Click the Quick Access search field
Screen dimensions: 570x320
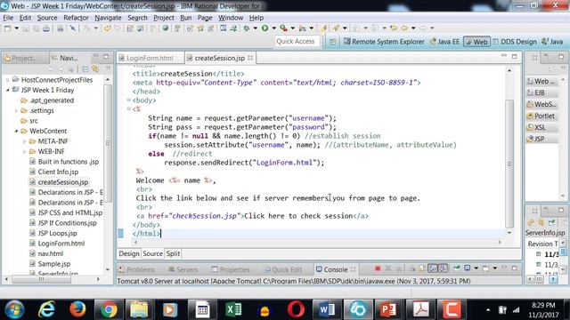pos(297,42)
